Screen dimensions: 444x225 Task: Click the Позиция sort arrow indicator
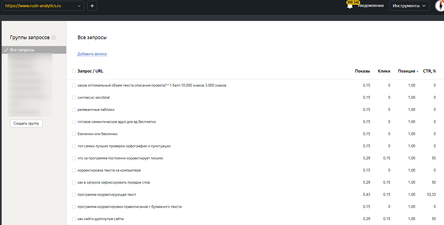coord(418,71)
